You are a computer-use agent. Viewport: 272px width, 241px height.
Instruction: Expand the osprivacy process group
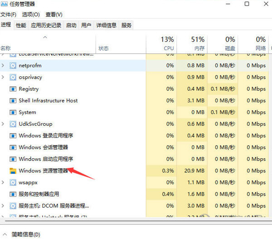click(x=4, y=77)
